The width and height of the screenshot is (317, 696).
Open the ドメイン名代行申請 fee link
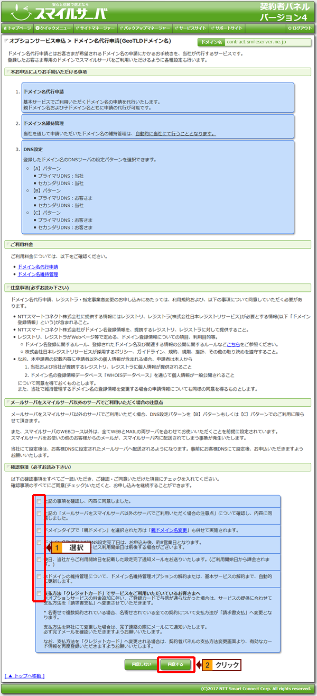(x=38, y=267)
